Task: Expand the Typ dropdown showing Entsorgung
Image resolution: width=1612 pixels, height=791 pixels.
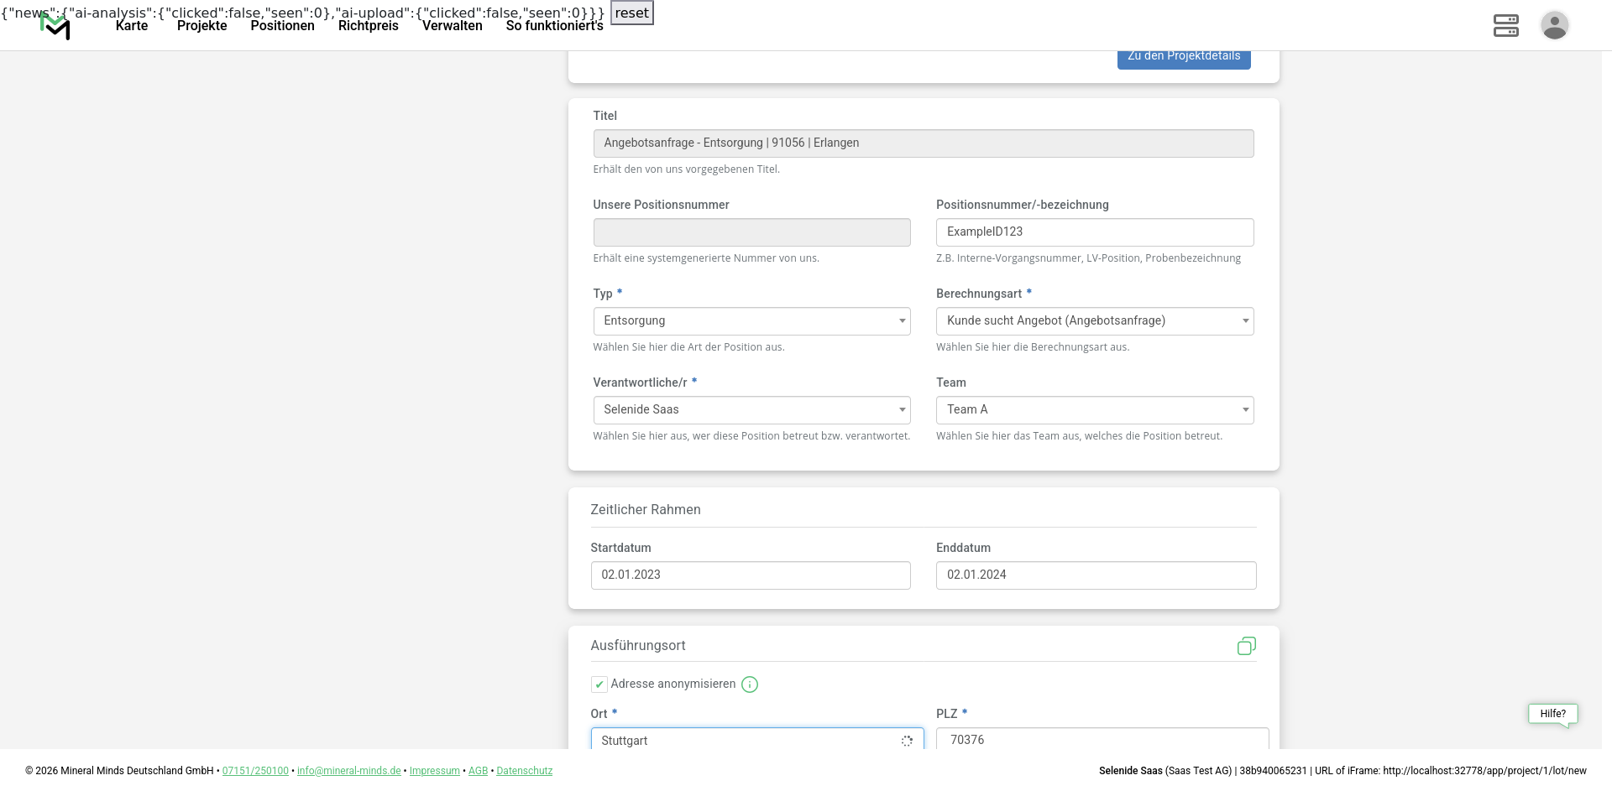Action: coord(751,321)
